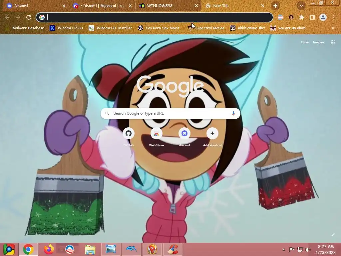
Task: Click the magnifier icon in the search box
Action: [107, 113]
